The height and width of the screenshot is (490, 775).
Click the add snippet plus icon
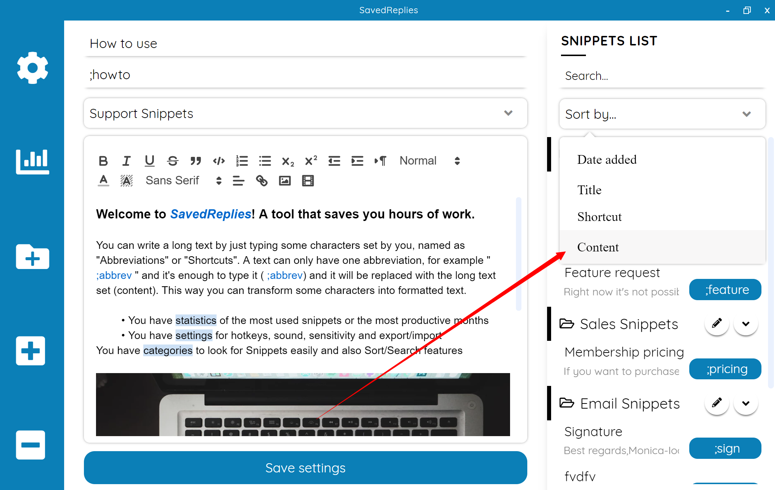[x=30, y=351]
